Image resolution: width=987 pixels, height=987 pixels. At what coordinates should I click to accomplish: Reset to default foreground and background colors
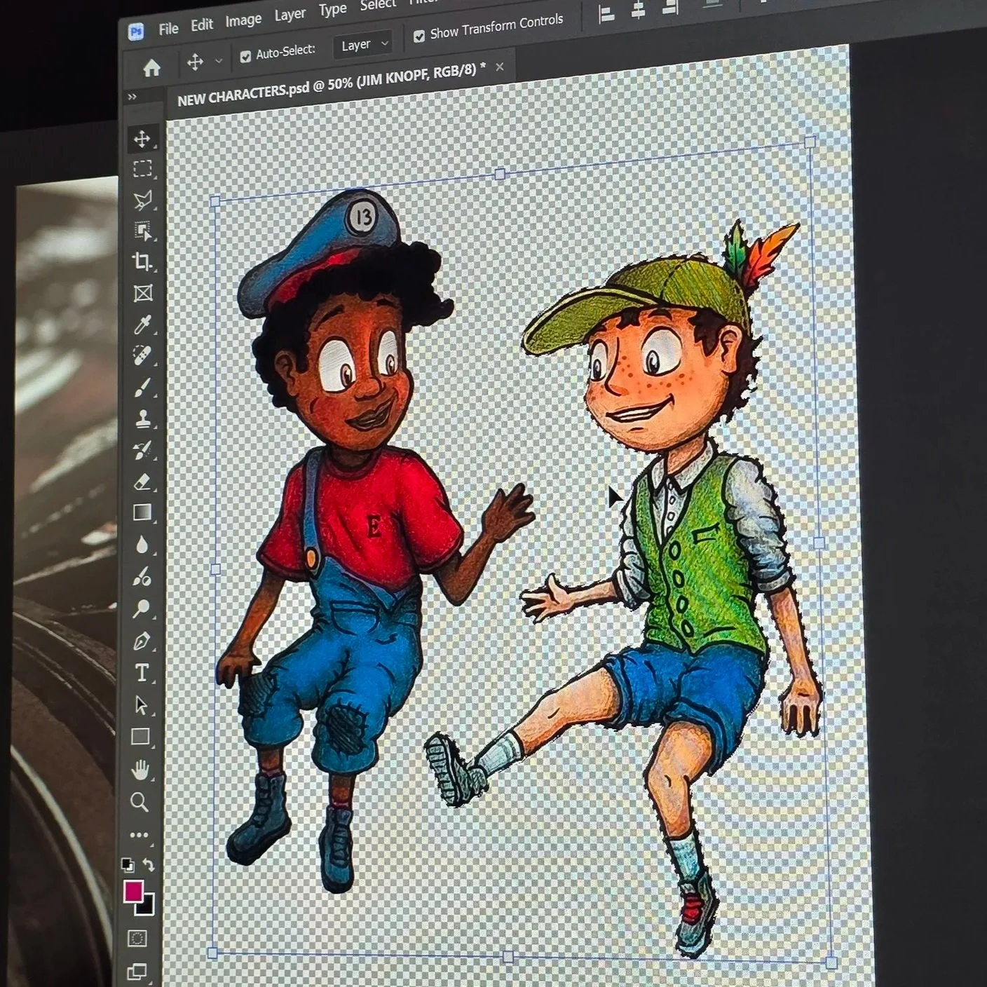click(127, 864)
